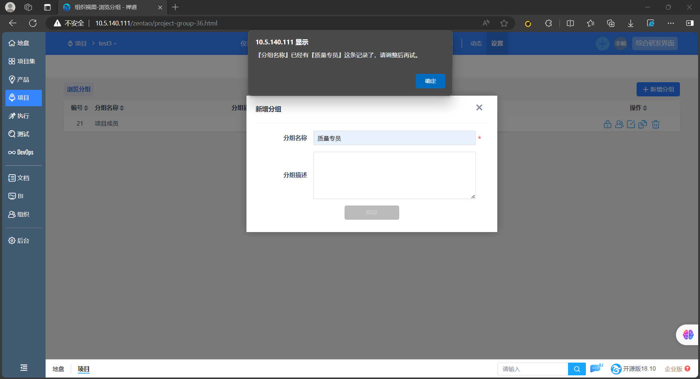Sort the table by 编号 column

[79, 108]
